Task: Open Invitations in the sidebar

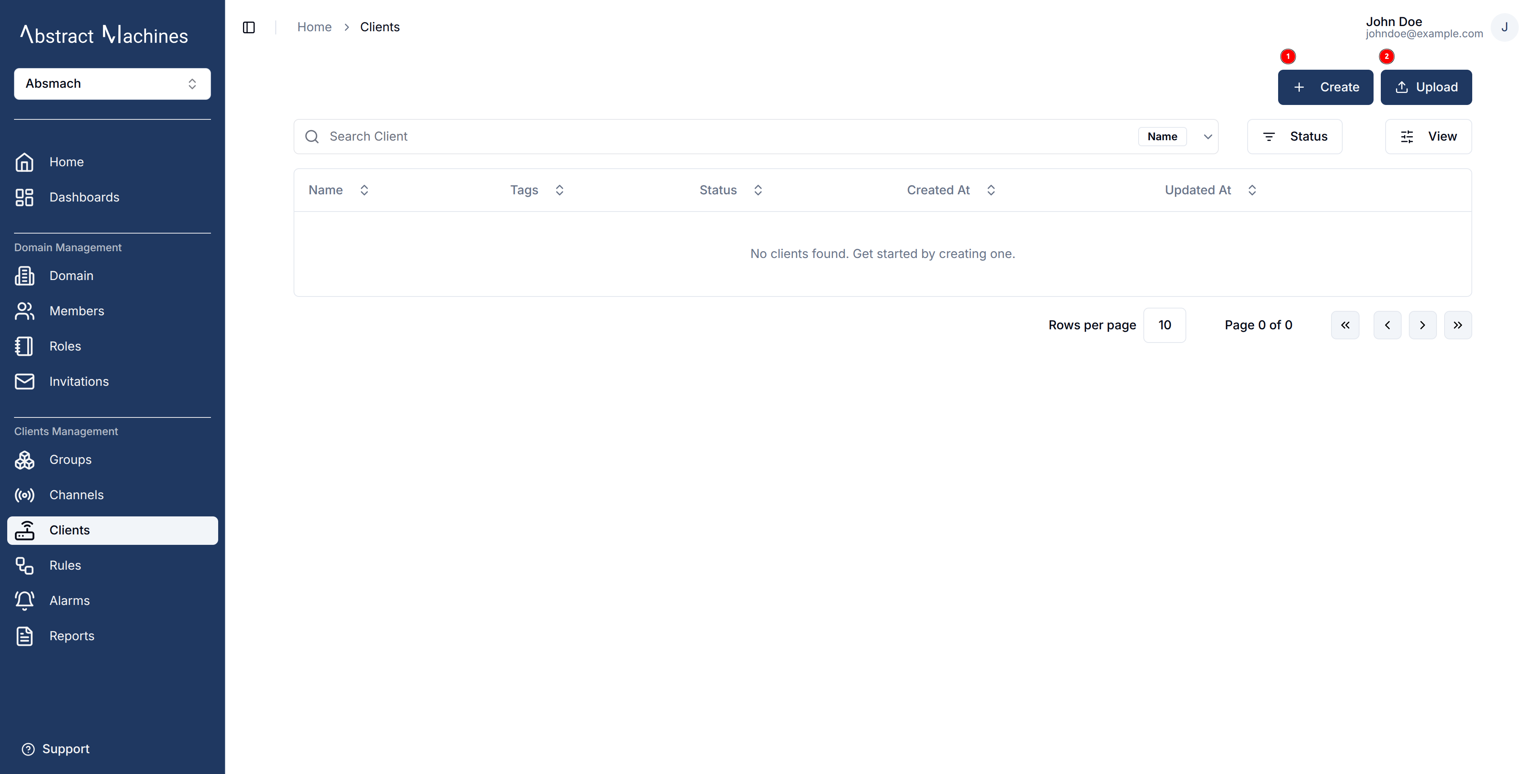Action: (x=112, y=381)
